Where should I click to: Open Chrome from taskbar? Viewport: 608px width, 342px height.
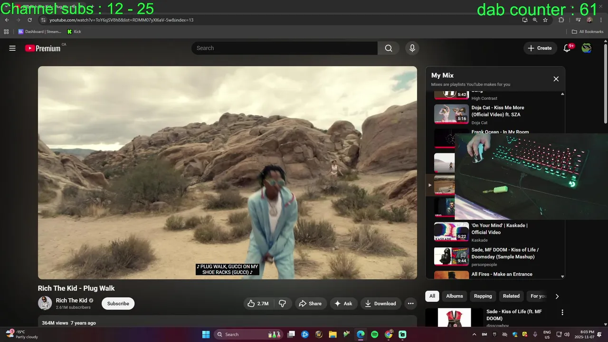[x=389, y=334]
